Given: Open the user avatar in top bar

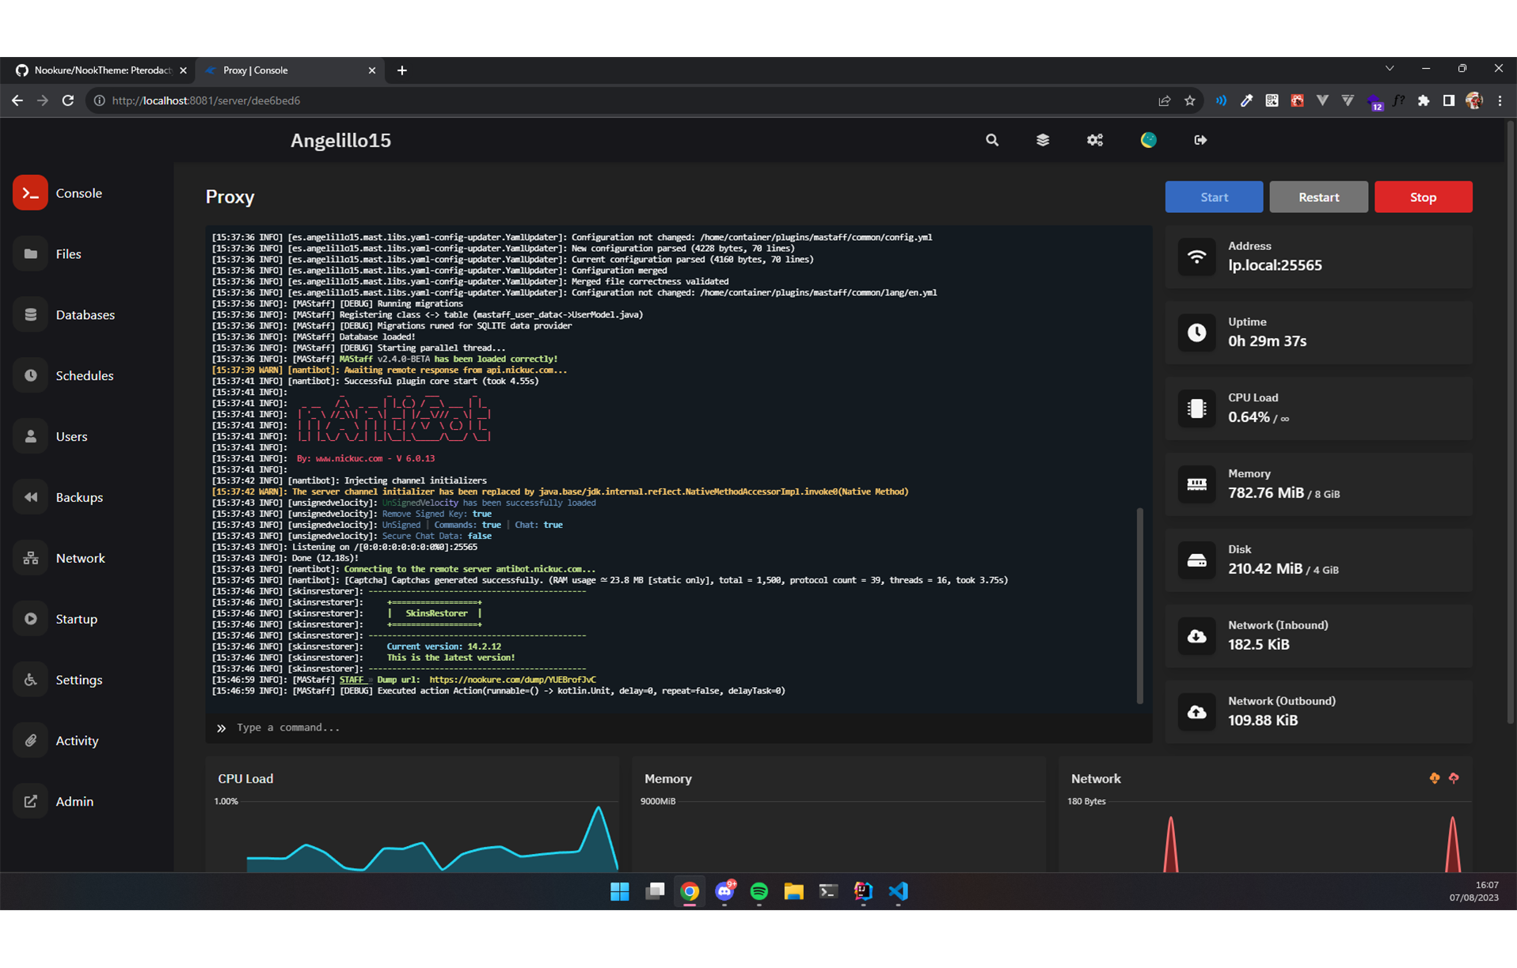Looking at the screenshot, I should [x=1148, y=140].
